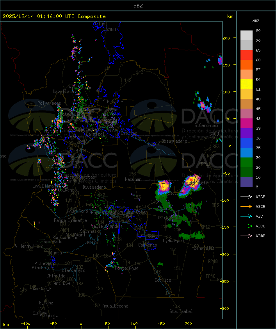Click the VBCT legend label

pos(260,216)
